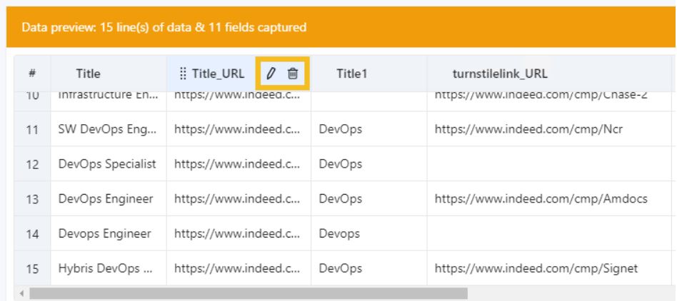Click the drag handle beside Title_URL
The height and width of the screenshot is (301, 677).
click(x=182, y=73)
